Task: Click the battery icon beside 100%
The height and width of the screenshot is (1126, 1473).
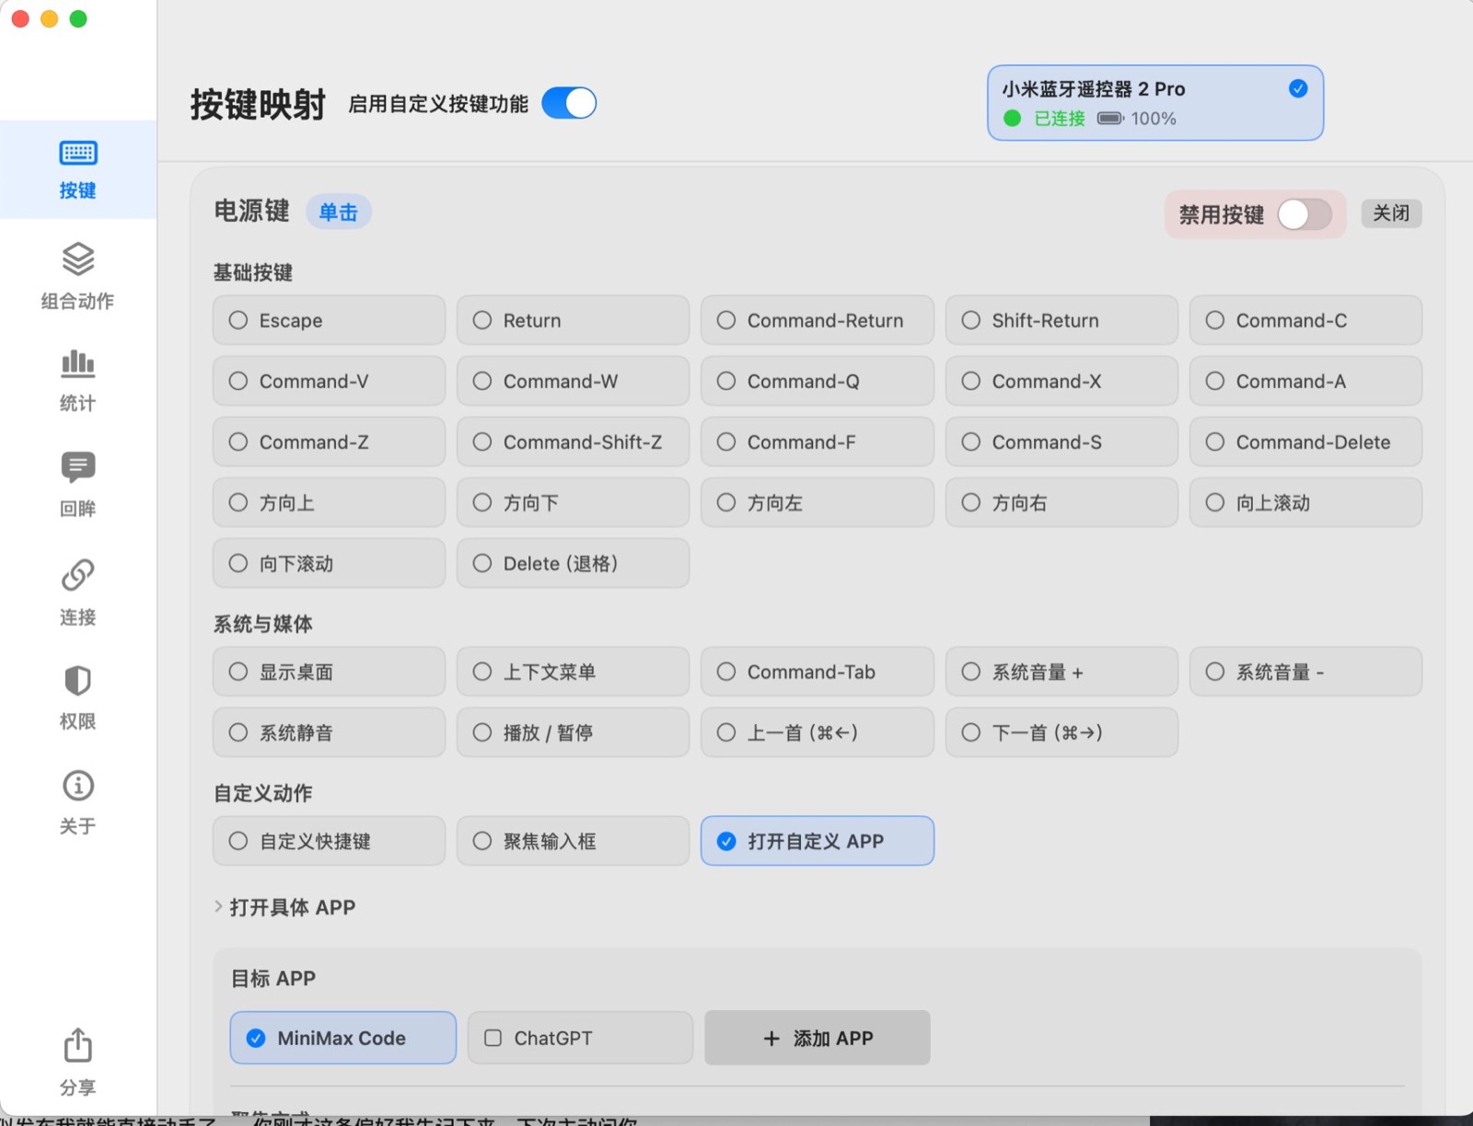Action: pos(1110,118)
